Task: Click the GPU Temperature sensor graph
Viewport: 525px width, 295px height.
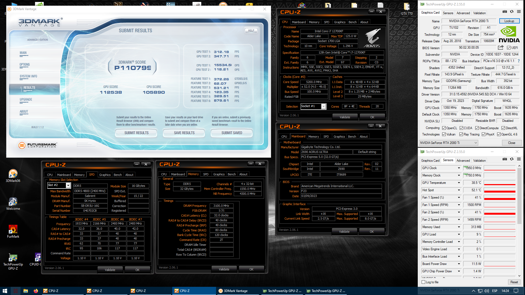Action: (x=500, y=183)
